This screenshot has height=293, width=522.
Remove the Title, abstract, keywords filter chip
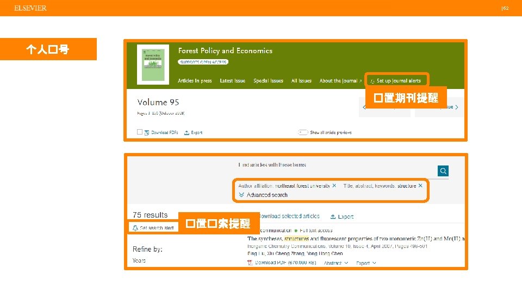coord(420,186)
